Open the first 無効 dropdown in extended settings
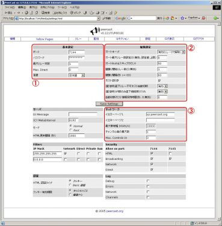Screen dimensions: 222x226 coord(162,86)
